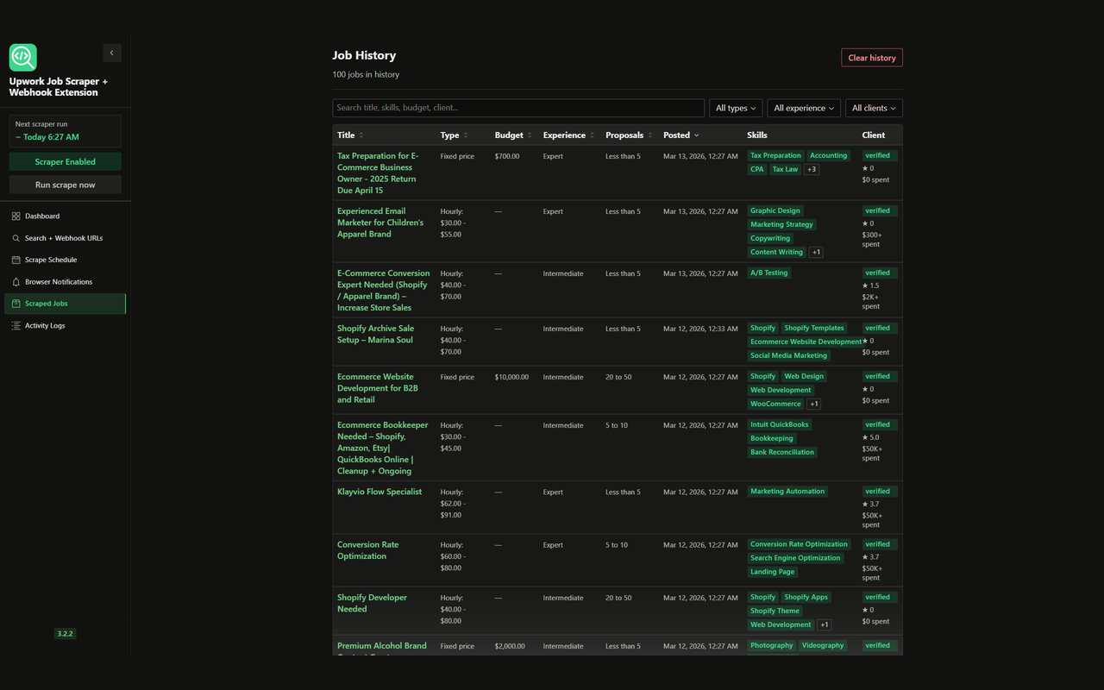The width and height of the screenshot is (1104, 690).
Task: Expand the +3 skills in Tax Preparation row
Action: pyautogui.click(x=812, y=170)
